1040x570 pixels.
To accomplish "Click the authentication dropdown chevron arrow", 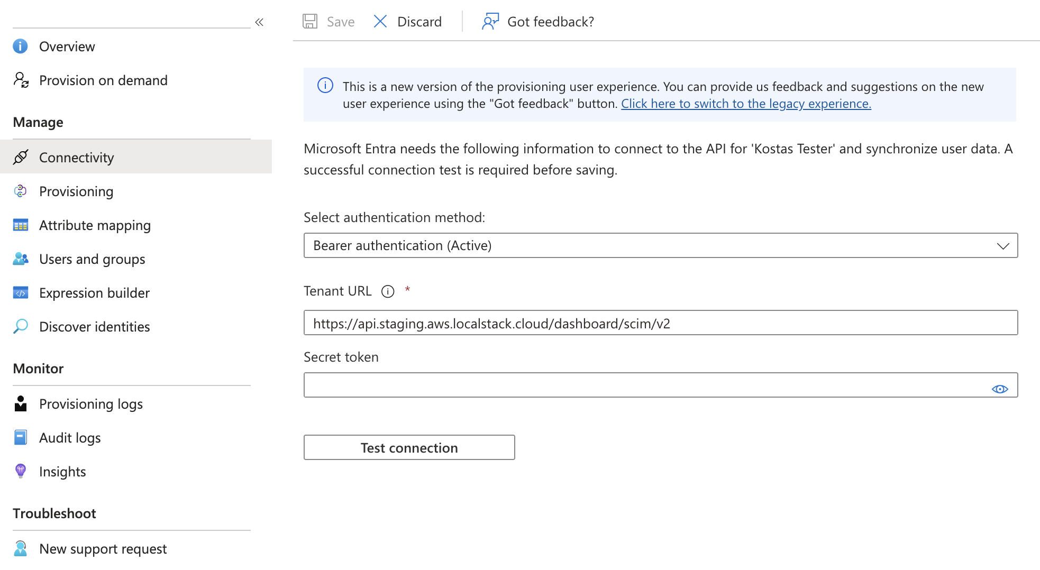I will (x=1003, y=246).
